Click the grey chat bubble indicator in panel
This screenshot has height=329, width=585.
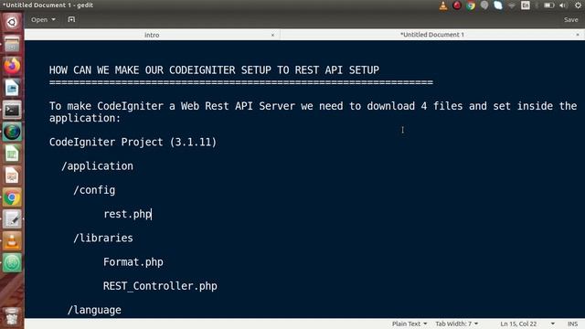484,5
